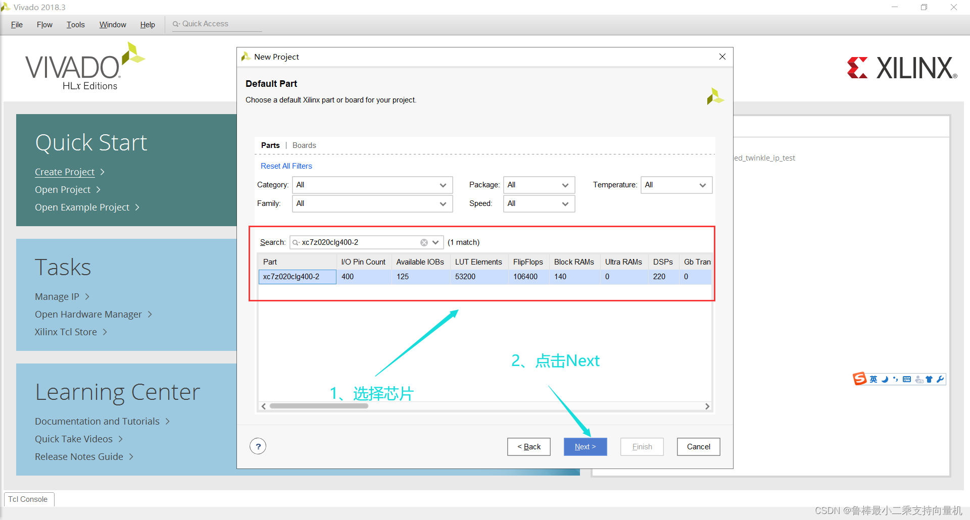Click the Create Project link
This screenshot has width=970, height=520.
tap(65, 172)
